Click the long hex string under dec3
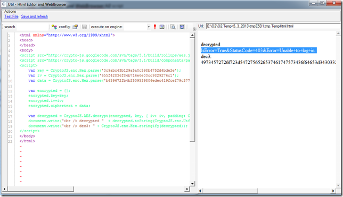Image resolution: width=343 pixels, height=197 pixels. click(268, 63)
